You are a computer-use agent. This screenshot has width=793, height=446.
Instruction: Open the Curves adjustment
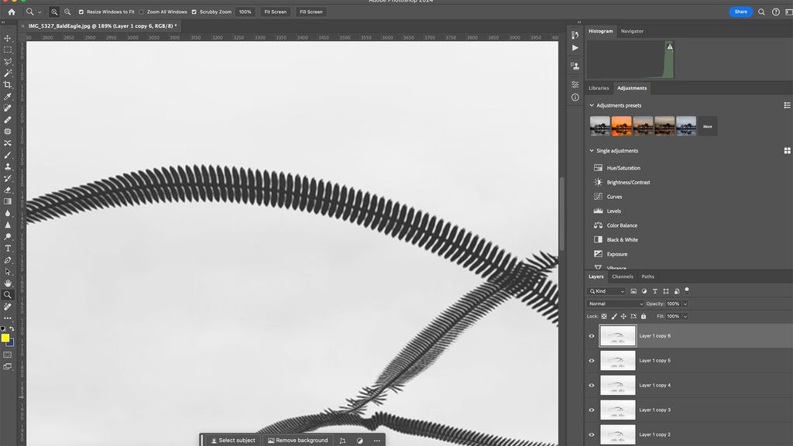[x=613, y=196]
